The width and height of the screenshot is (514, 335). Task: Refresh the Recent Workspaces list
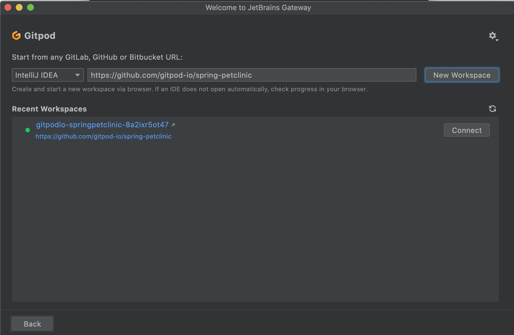pyautogui.click(x=493, y=109)
